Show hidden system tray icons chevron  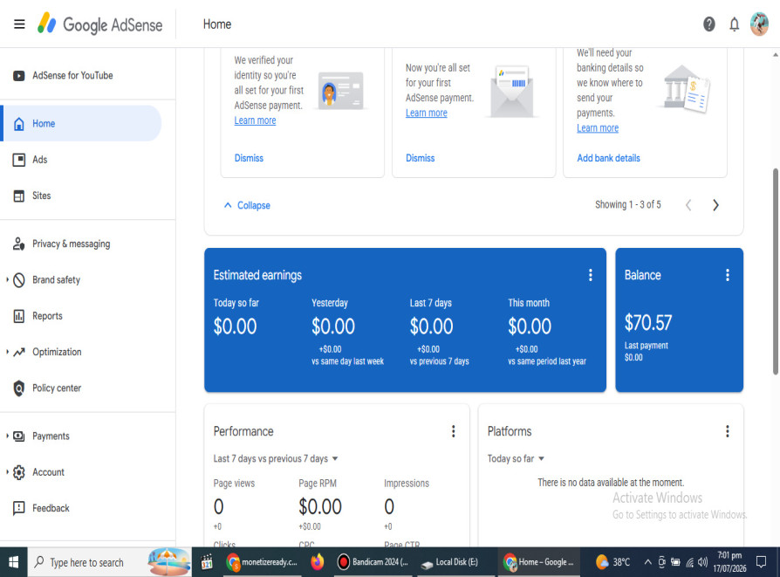pyautogui.click(x=647, y=562)
